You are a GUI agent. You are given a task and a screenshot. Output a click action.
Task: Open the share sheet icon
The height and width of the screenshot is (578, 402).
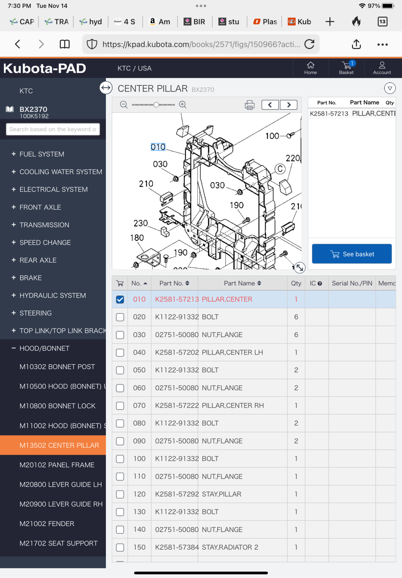click(x=356, y=44)
